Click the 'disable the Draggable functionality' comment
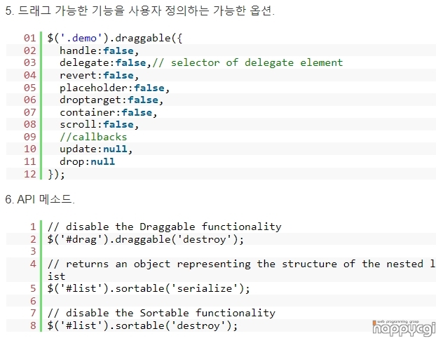This screenshot has width=443, height=343. click(165, 227)
